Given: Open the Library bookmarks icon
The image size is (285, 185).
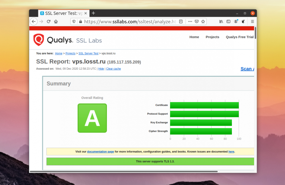Looking at the screenshot, I should click(221, 22).
